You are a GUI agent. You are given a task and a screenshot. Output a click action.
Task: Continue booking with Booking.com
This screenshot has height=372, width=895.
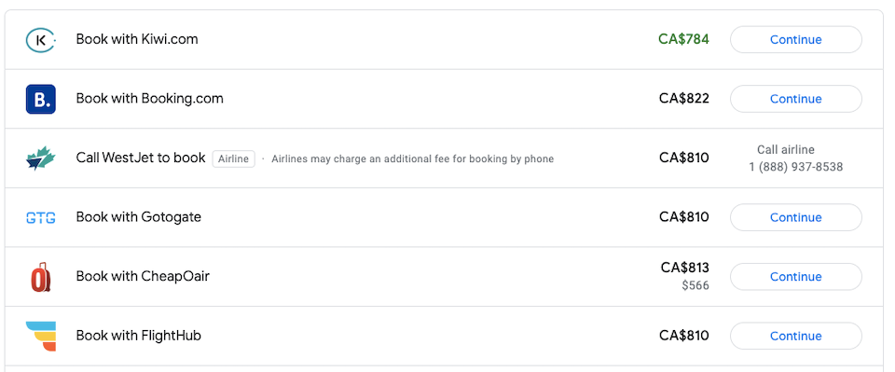click(x=795, y=99)
